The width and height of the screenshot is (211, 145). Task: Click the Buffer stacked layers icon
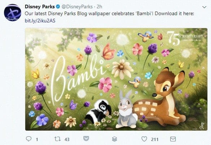[114, 139]
